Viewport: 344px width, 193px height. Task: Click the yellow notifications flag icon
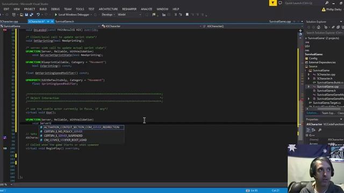pyautogui.click(x=273, y=3)
